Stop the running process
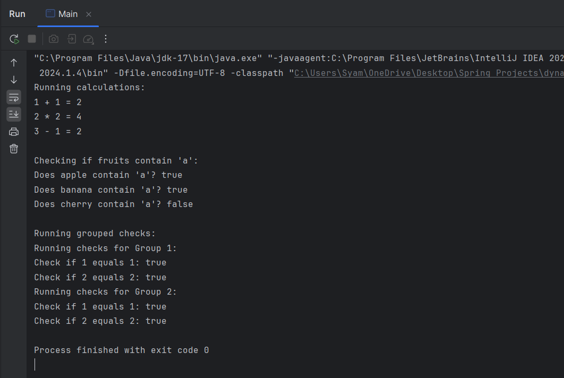Screen dimensions: 564x378 (31, 39)
